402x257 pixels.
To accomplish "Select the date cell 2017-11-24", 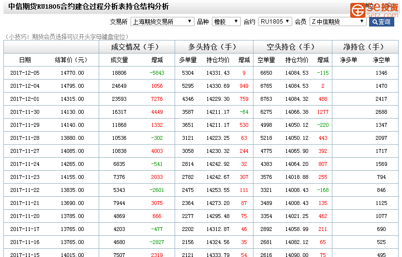I will click(25, 164).
